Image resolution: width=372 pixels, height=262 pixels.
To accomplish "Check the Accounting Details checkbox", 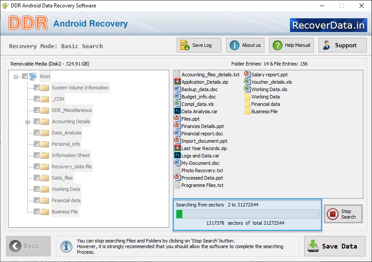I will [x=36, y=121].
